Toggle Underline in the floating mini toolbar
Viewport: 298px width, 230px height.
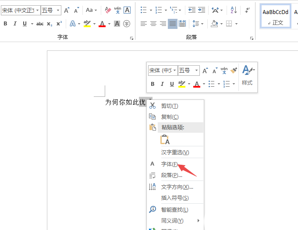click(x=172, y=84)
